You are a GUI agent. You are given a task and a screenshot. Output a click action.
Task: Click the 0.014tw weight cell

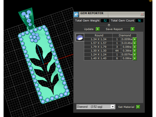[127, 43]
